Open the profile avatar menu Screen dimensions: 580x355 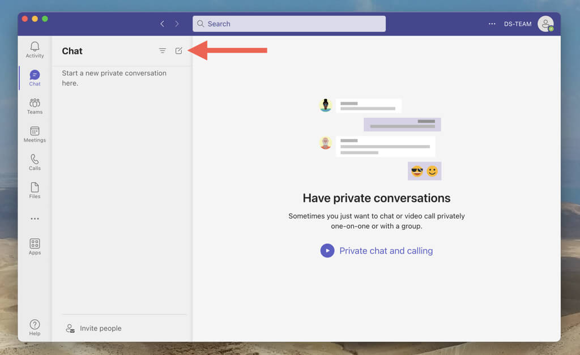(545, 24)
